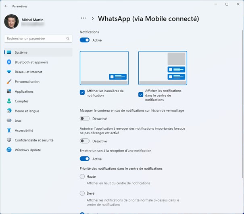This screenshot has width=244, height=214.
Task: Go to Jeux settings
Action: coord(38,121)
